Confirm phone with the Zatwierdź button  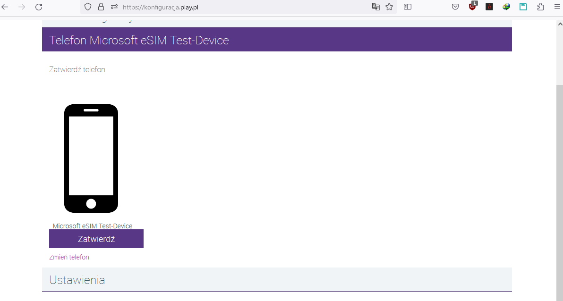[x=96, y=239]
